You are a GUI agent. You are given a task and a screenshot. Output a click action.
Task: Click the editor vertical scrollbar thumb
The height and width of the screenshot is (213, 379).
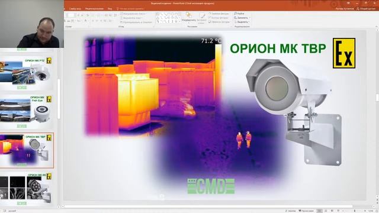(377, 97)
